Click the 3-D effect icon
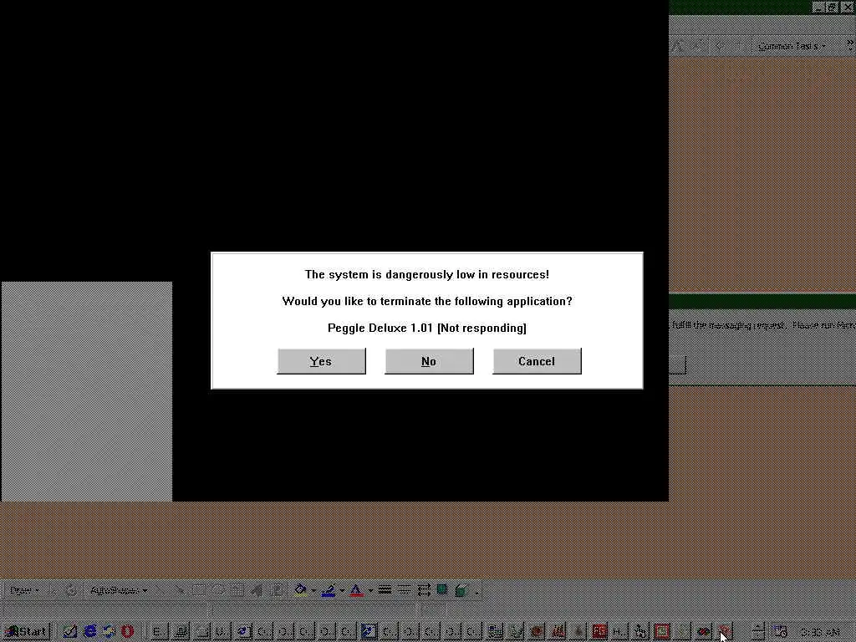The image size is (856, 642). (x=461, y=591)
